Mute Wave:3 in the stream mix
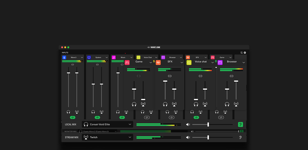 77,112
